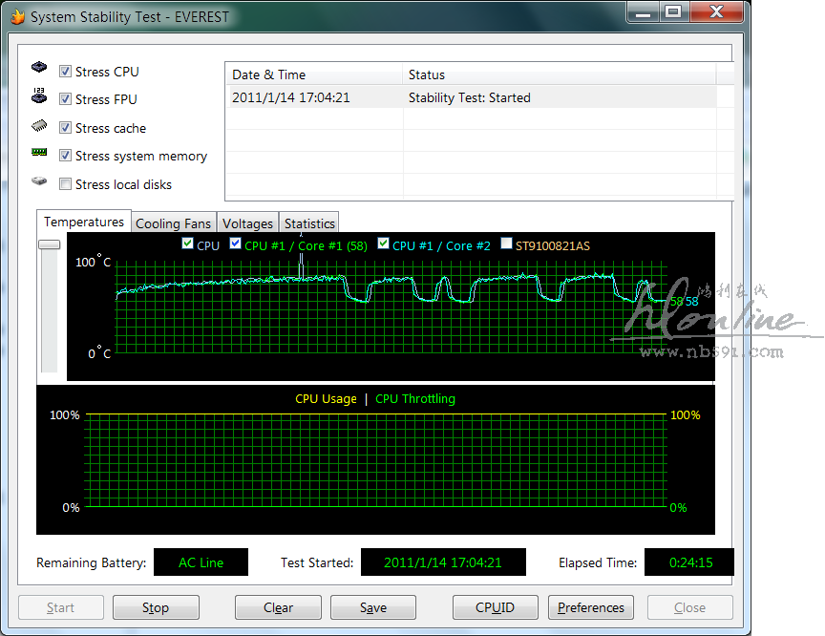
Task: Open the Cooling Fans tab
Action: coord(173,223)
